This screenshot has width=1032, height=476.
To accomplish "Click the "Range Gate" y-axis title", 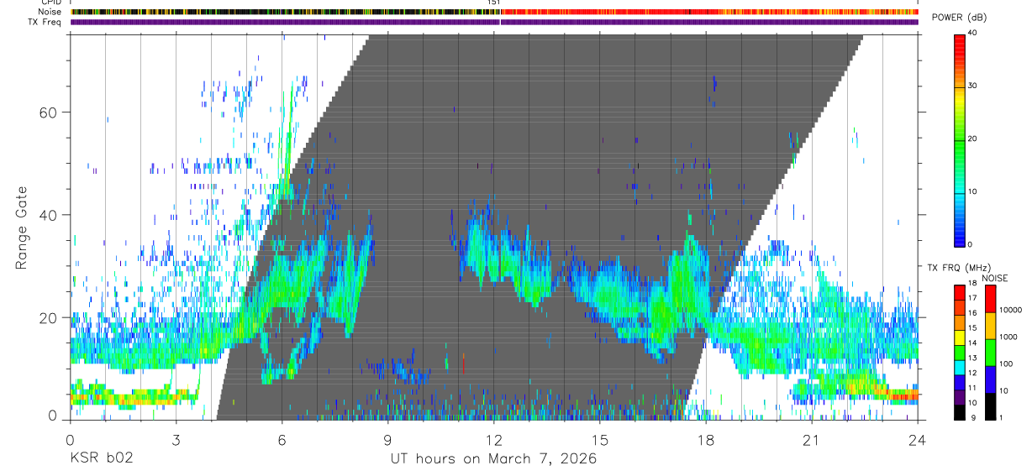I will [24, 228].
